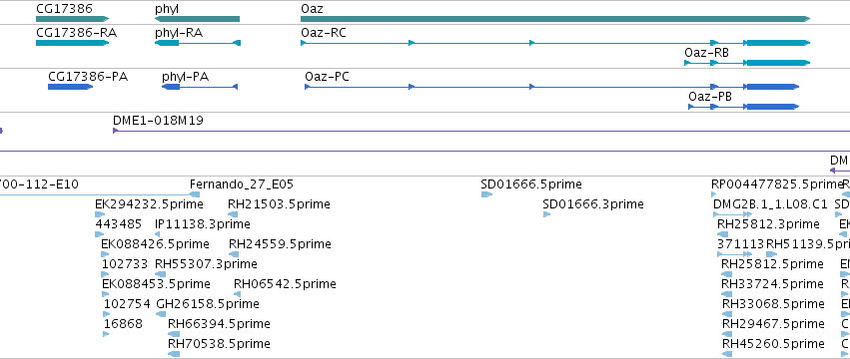Click the Oaz-RC transcript label

tap(324, 33)
